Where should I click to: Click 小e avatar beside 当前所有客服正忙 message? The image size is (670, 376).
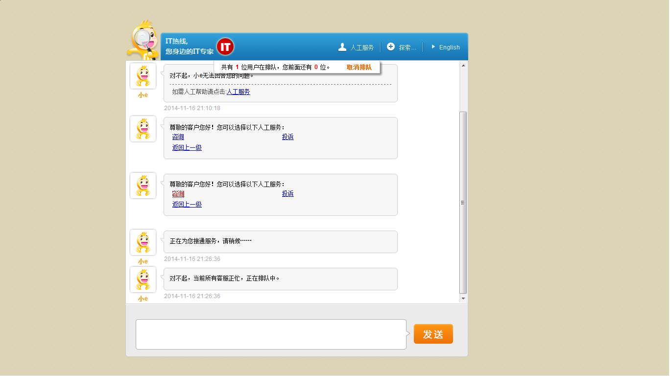coord(143,280)
